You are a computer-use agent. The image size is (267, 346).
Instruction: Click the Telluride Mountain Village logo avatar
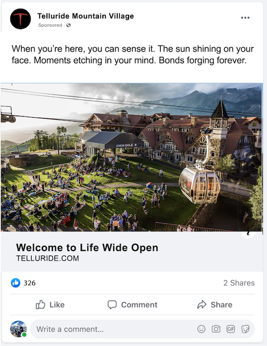[20, 19]
